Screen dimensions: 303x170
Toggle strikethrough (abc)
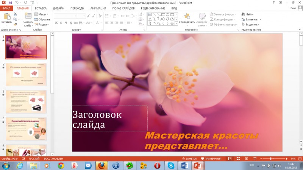tap(76, 23)
